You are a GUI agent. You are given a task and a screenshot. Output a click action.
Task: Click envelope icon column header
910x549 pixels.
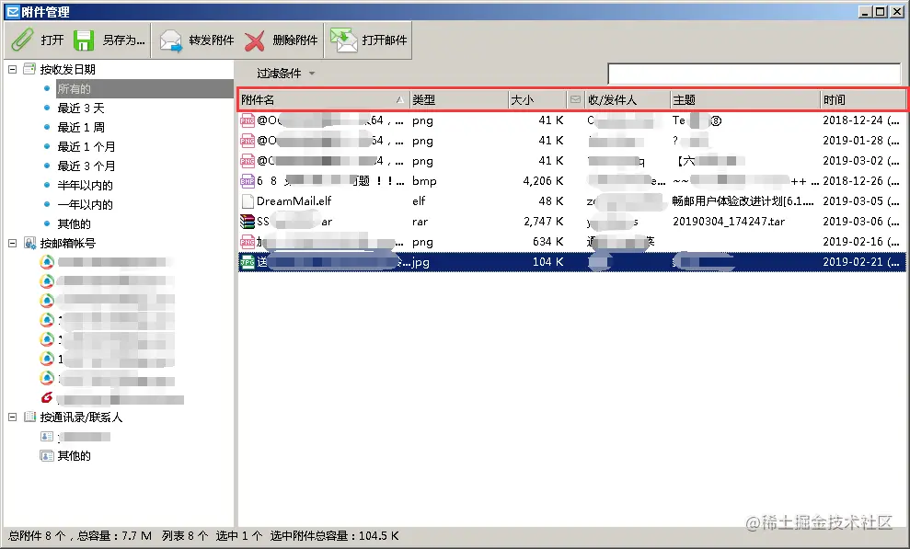[x=575, y=99]
